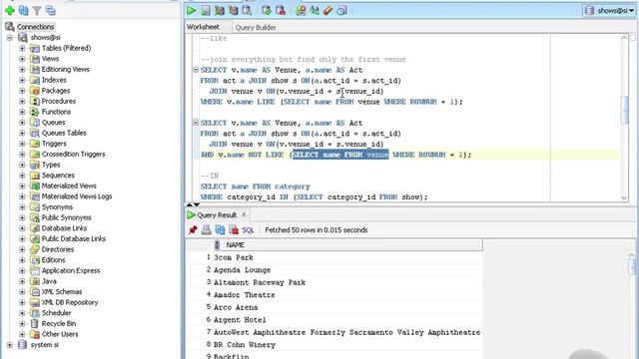
Task: Switch to the Query Builder tab
Action: (x=256, y=27)
